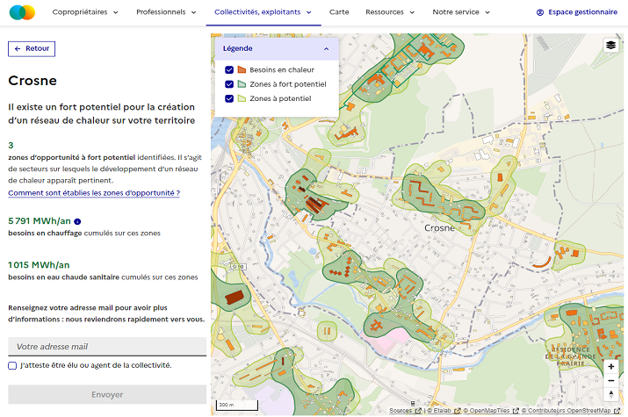The image size is (628, 417).
Task: Expand the Collectivités, exploitants menu
Action: [x=263, y=12]
